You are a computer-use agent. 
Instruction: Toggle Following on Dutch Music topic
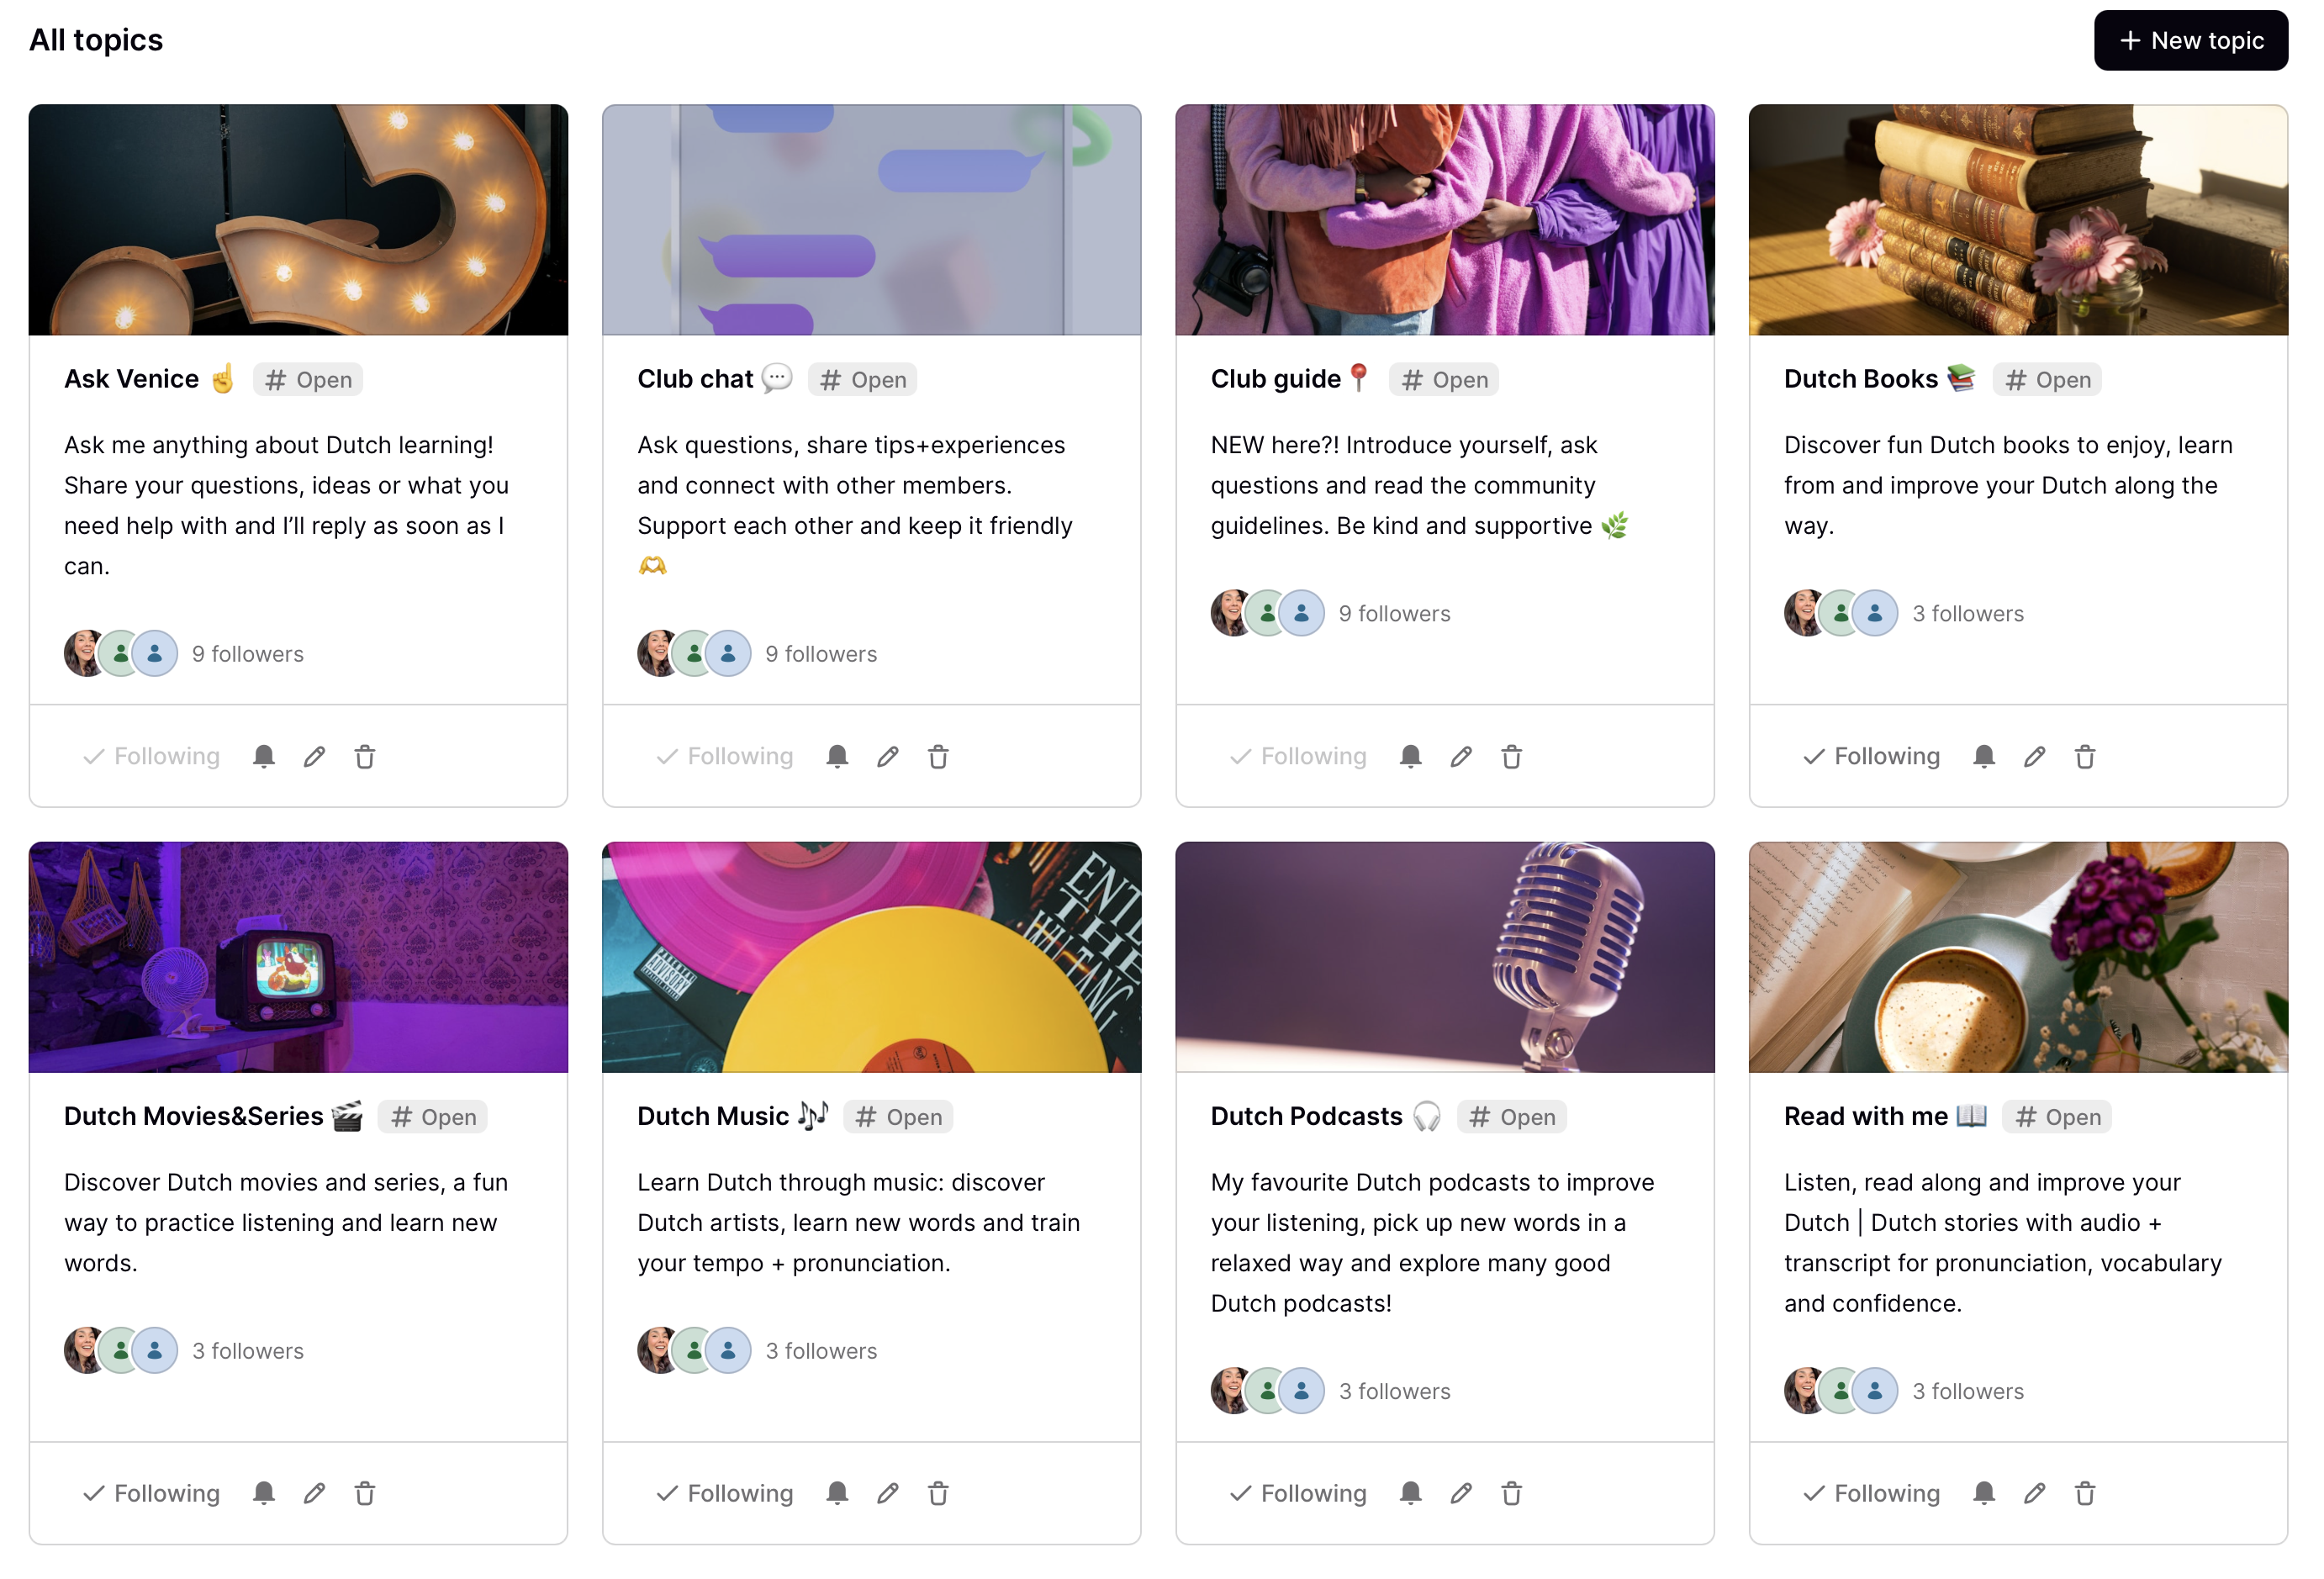click(725, 1493)
